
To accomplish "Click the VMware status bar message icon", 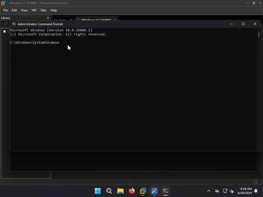I will (255, 182).
